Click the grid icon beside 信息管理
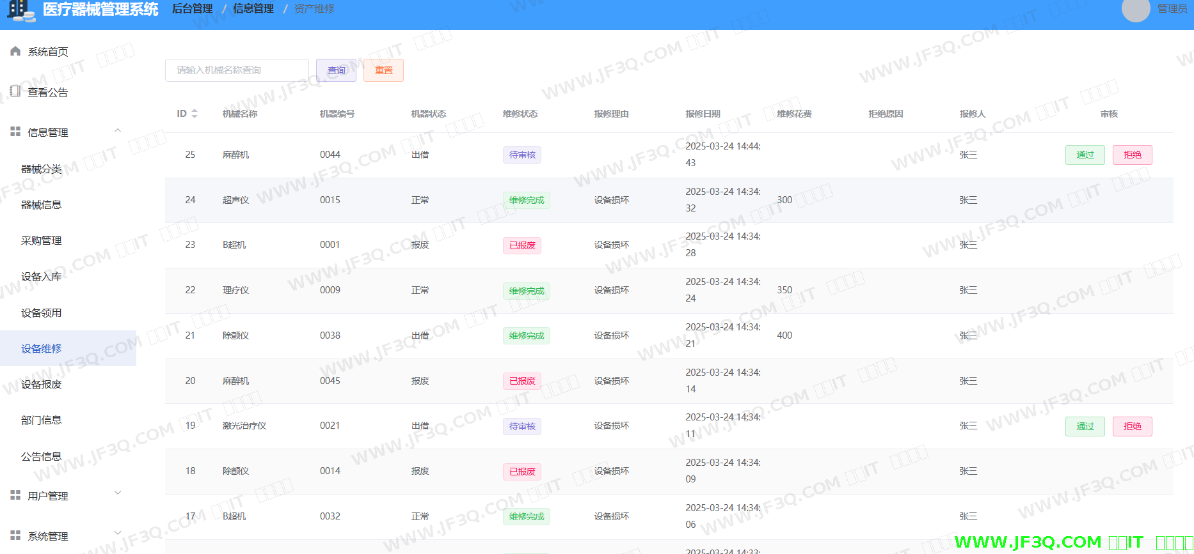Viewport: 1194px width, 554px height. click(15, 132)
